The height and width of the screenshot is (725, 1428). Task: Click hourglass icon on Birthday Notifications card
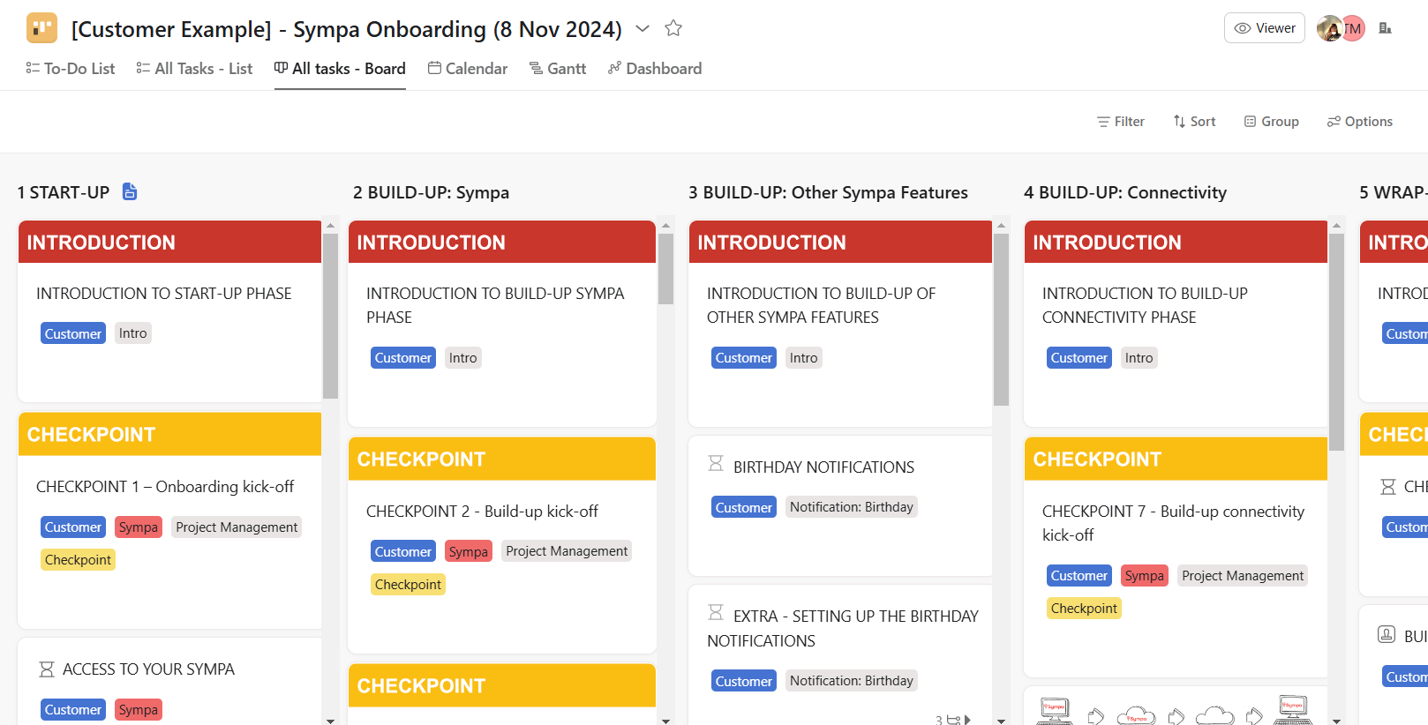point(716,464)
